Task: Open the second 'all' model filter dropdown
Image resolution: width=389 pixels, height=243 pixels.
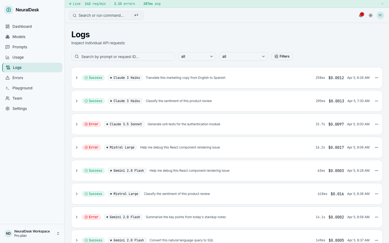Action: pyautogui.click(x=243, y=56)
